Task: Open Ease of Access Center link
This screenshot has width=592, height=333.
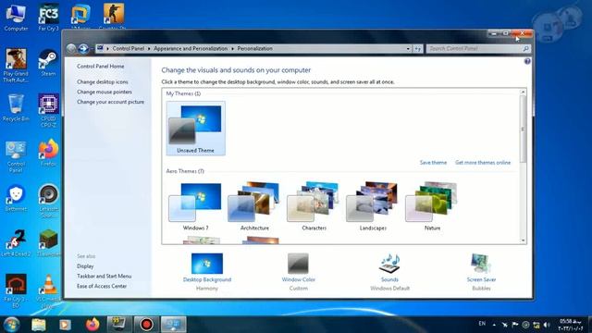Action: [102, 286]
